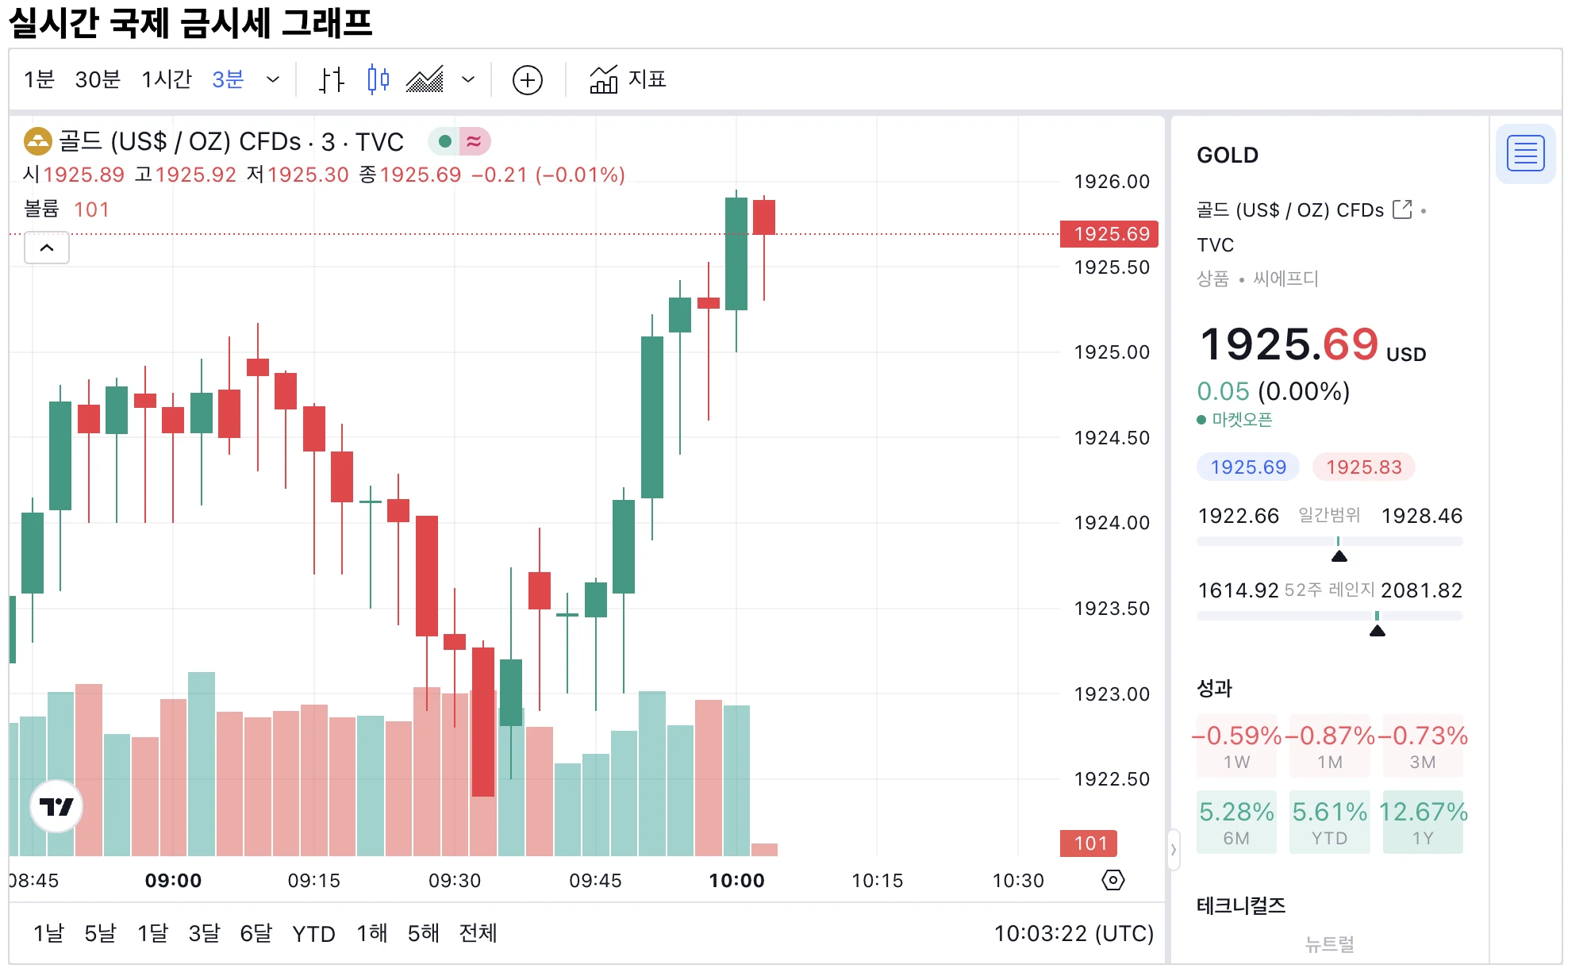Screen dimensions: 1587x976
Task: Toggle the extended session ≈ indicator
Action: point(474,140)
